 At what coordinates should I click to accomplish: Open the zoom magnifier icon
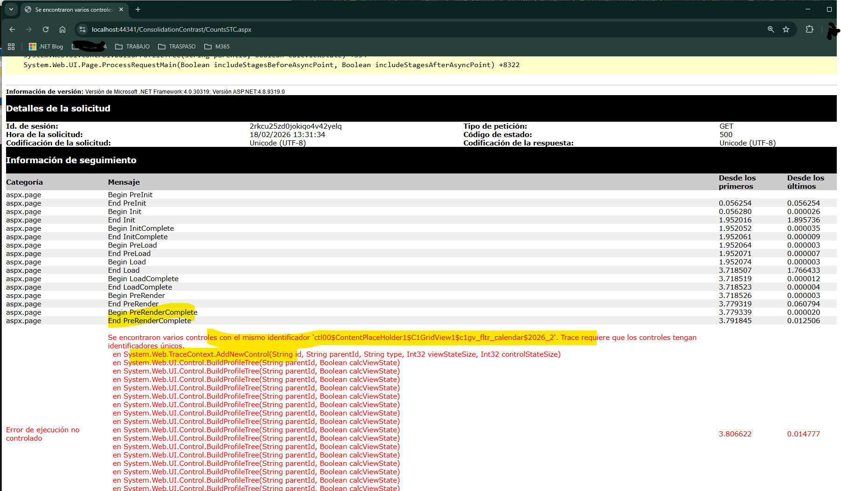click(x=771, y=29)
